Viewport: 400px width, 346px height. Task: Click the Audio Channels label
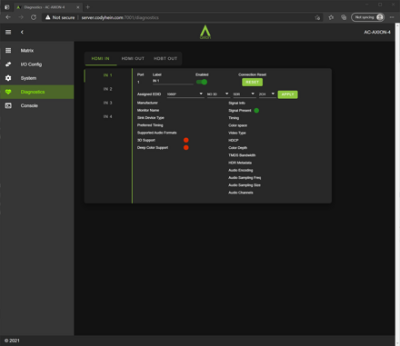(x=241, y=193)
